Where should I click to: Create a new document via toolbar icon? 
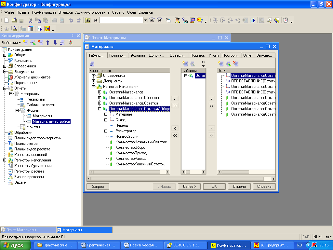tap(7, 20)
